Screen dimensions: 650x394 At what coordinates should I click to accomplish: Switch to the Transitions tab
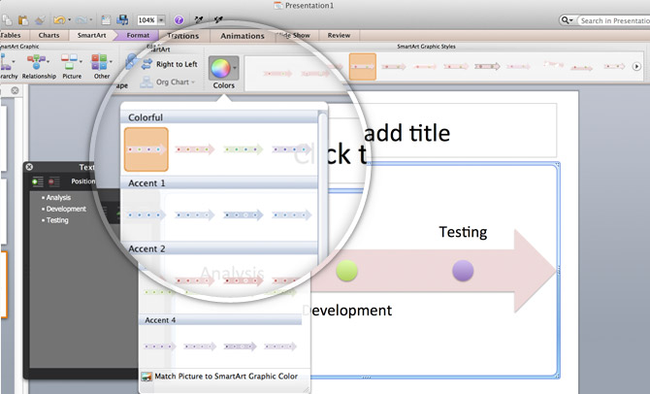coord(182,36)
